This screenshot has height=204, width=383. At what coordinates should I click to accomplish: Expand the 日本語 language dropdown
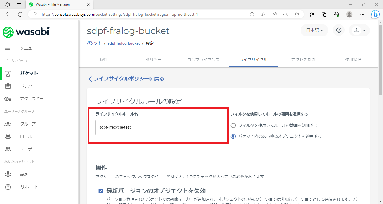coord(314,30)
